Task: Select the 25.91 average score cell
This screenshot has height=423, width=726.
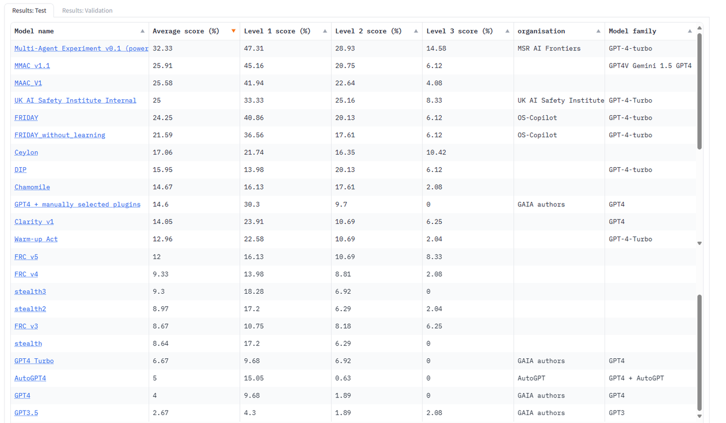Action: tap(194, 66)
